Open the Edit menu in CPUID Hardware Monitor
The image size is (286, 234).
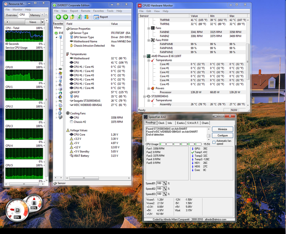(x=149, y=11)
